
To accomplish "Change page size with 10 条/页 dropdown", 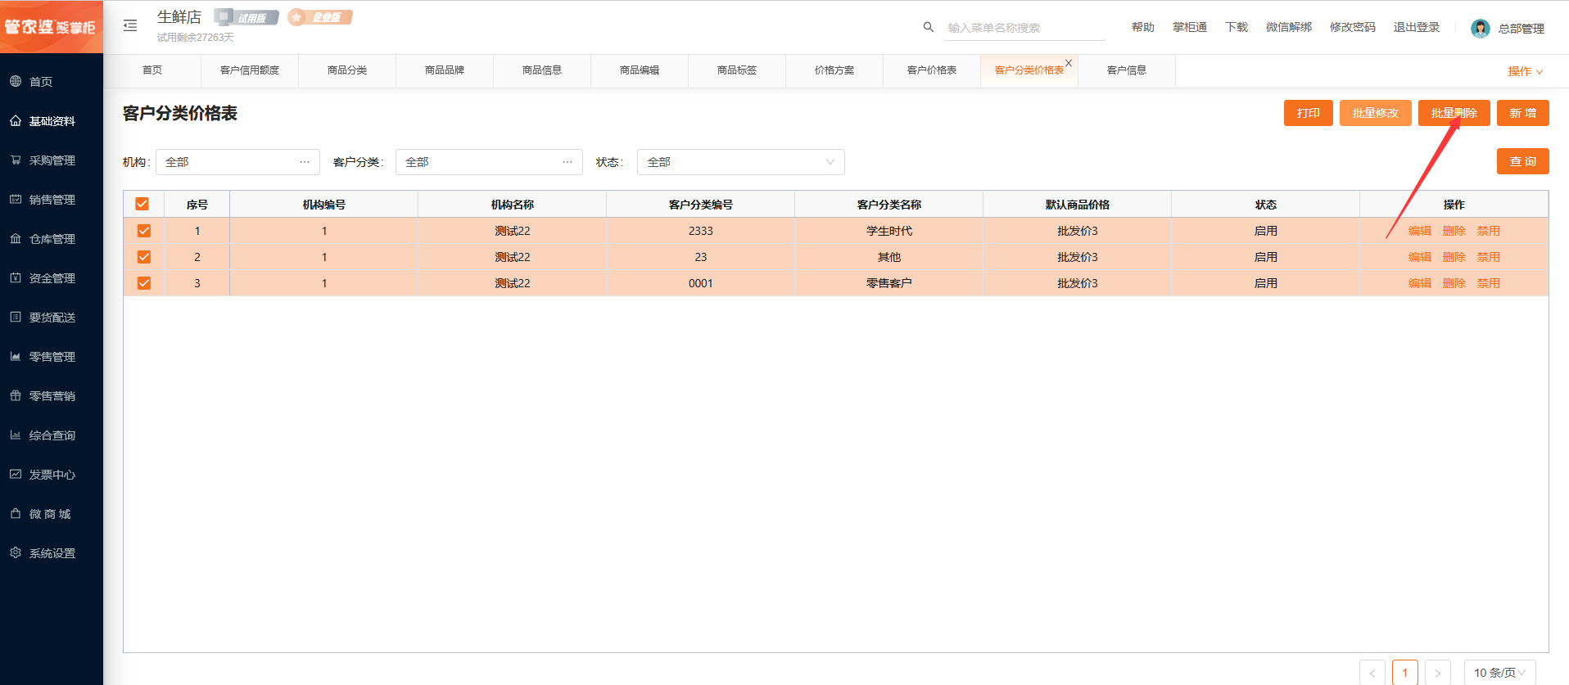I will [x=1499, y=673].
